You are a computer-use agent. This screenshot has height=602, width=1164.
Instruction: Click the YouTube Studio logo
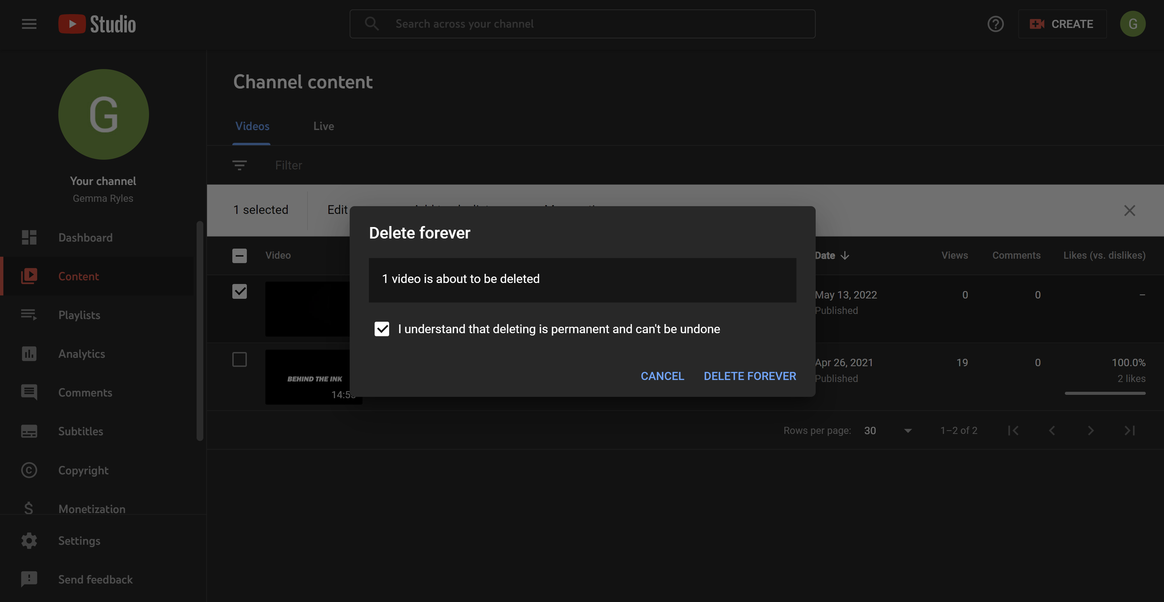[x=97, y=24]
